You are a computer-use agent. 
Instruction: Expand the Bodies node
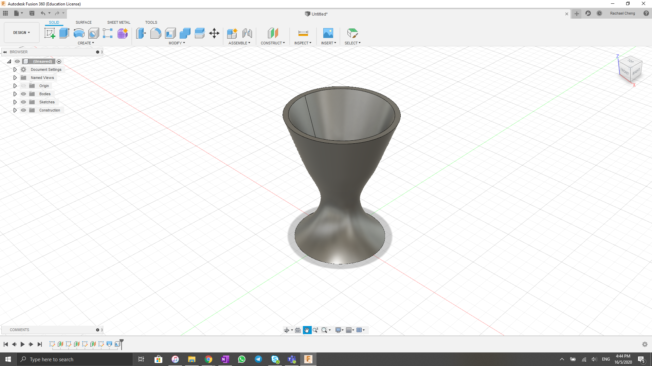pos(15,94)
